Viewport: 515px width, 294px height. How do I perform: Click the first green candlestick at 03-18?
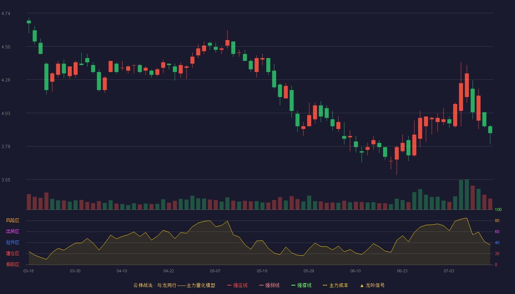pos(29,22)
